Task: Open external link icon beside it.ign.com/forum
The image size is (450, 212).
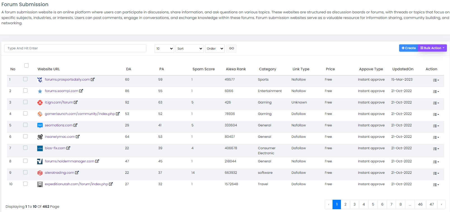Action: pos(76,102)
